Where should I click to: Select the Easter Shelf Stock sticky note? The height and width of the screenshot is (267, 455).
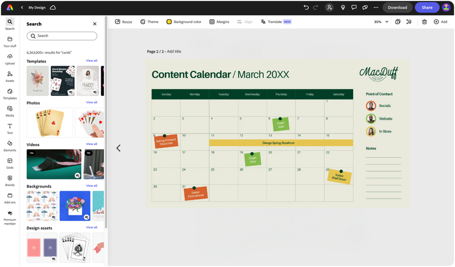(339, 177)
